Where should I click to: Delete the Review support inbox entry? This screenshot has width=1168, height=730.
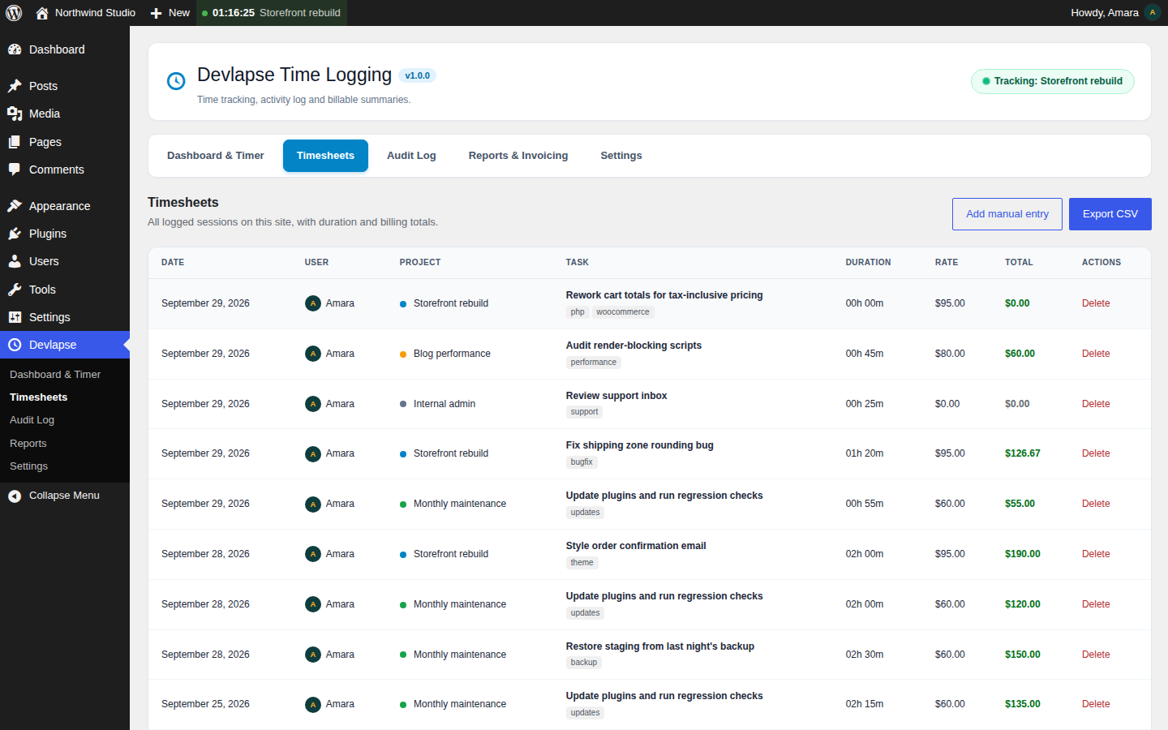pos(1096,404)
